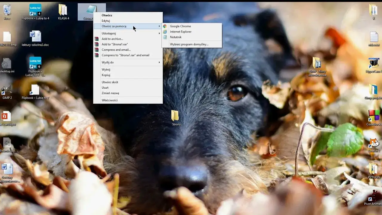Click 'Wybierz program domyślny...' option
The height and width of the screenshot is (215, 382).
pyautogui.click(x=189, y=44)
